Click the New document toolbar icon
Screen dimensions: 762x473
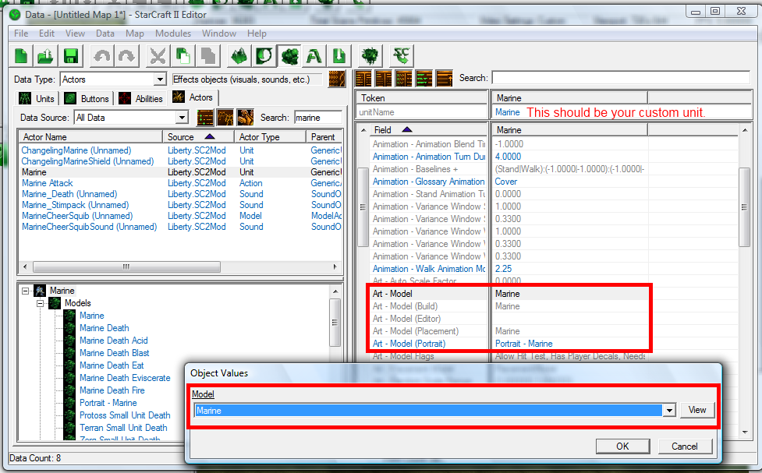pos(21,56)
